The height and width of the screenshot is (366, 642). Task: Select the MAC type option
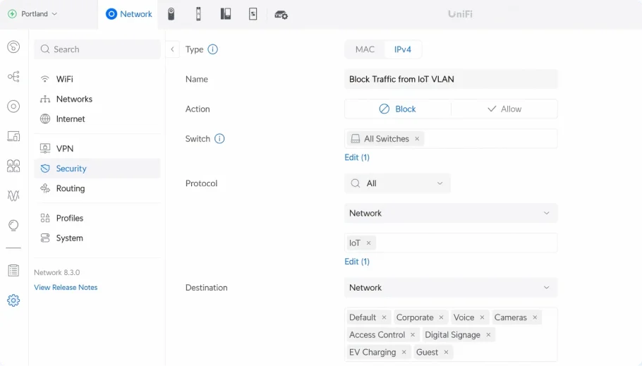[x=365, y=49]
